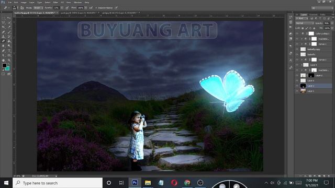Select the Blur tool

tap(4, 46)
